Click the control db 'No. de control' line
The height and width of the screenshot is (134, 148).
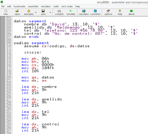pyautogui.click(x=81, y=34)
